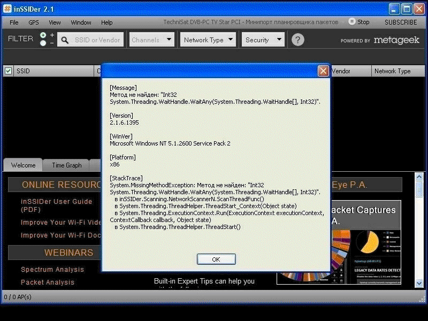This screenshot has width=428, height=321.
Task: Switch to the Welcome tab
Action: [x=23, y=165]
